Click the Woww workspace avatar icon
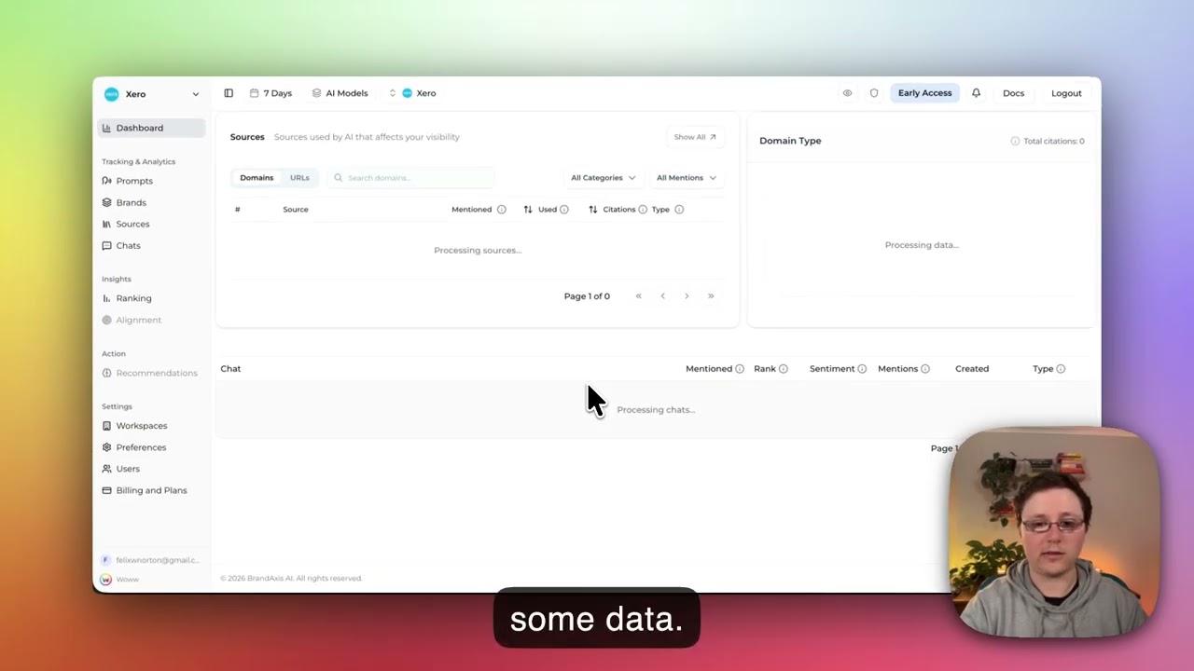 106,580
